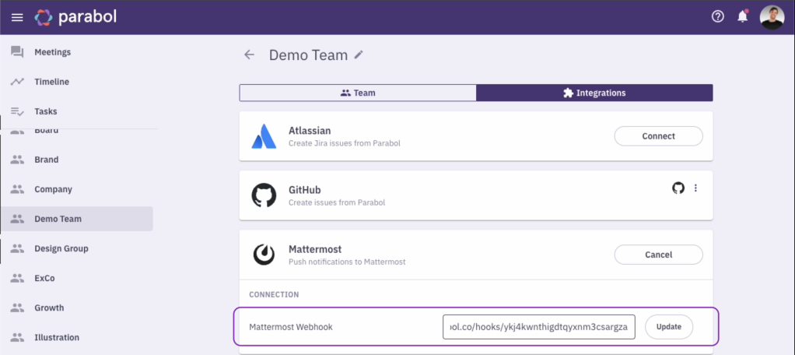Edit team name with pencil icon

click(359, 54)
